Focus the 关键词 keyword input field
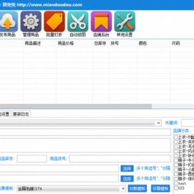This screenshot has width=194, height=194. tap(188, 123)
